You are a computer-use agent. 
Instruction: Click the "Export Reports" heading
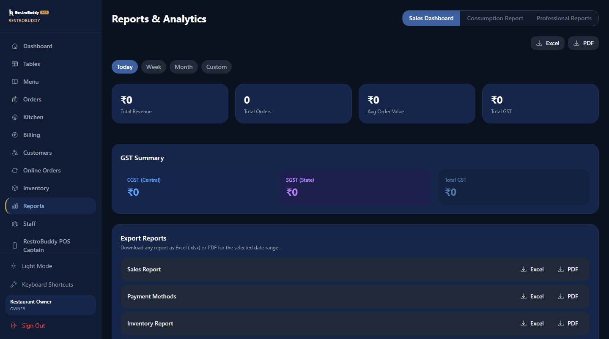point(143,238)
